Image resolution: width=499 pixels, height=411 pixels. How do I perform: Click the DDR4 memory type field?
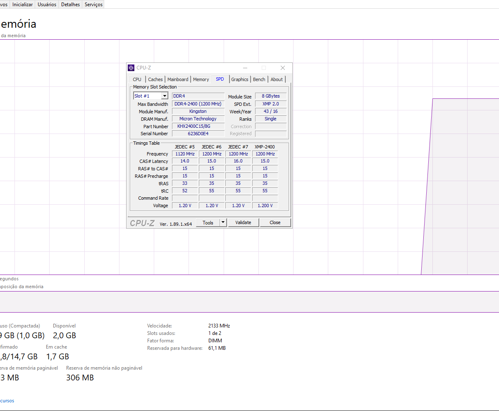coord(198,96)
